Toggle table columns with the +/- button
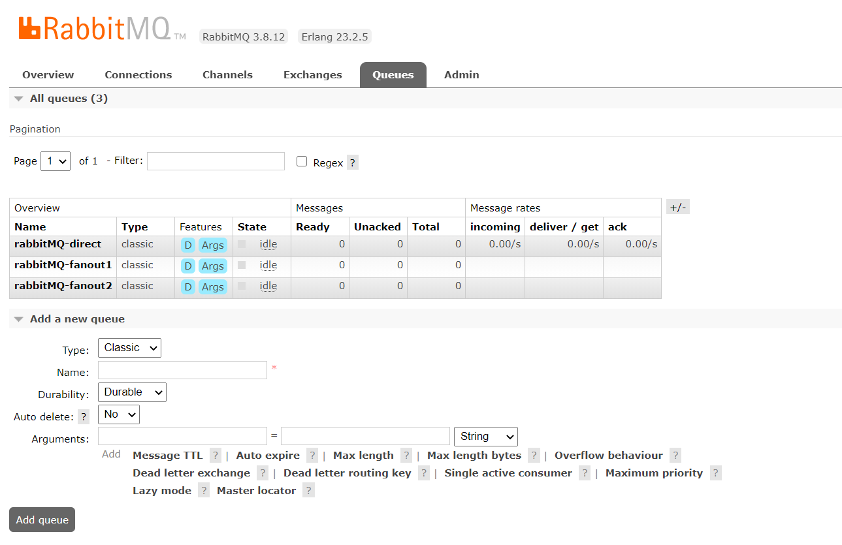 tap(678, 207)
